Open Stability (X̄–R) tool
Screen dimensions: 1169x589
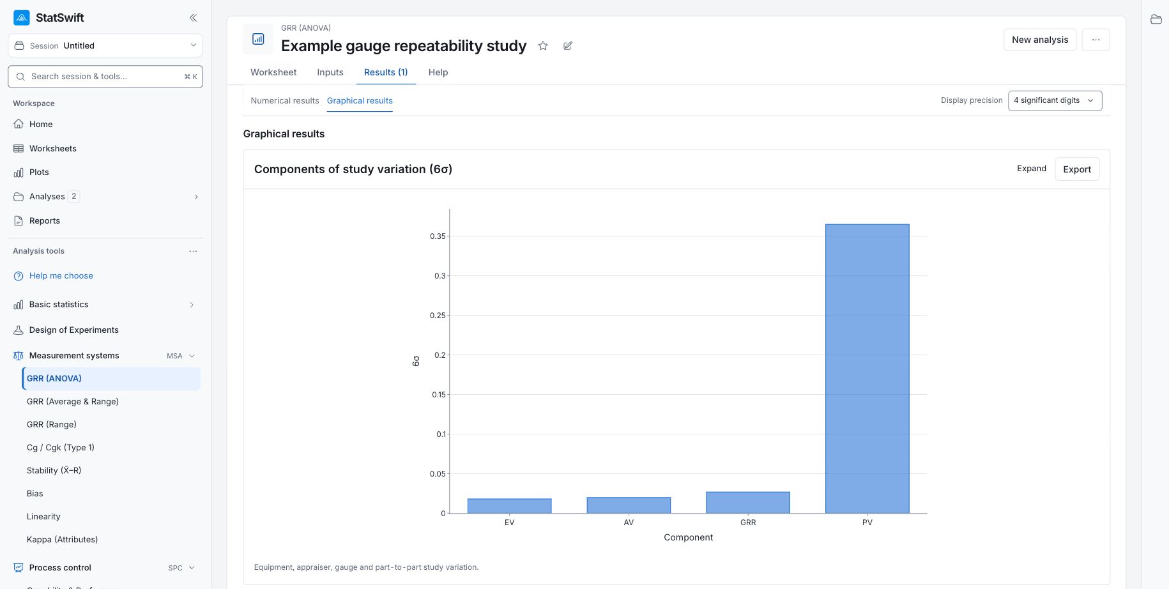[54, 471]
